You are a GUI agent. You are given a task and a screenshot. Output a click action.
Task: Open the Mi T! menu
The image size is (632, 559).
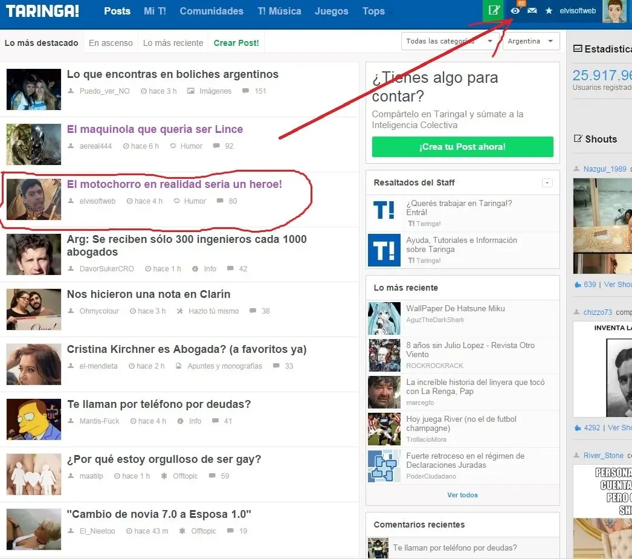coord(155,11)
